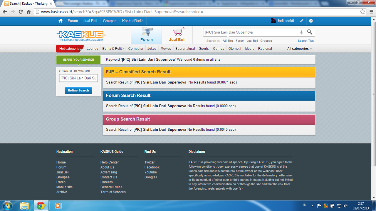Image resolution: width=376 pixels, height=211 pixels.
Task: Open Action Center flag icon
Action: coord(319,206)
